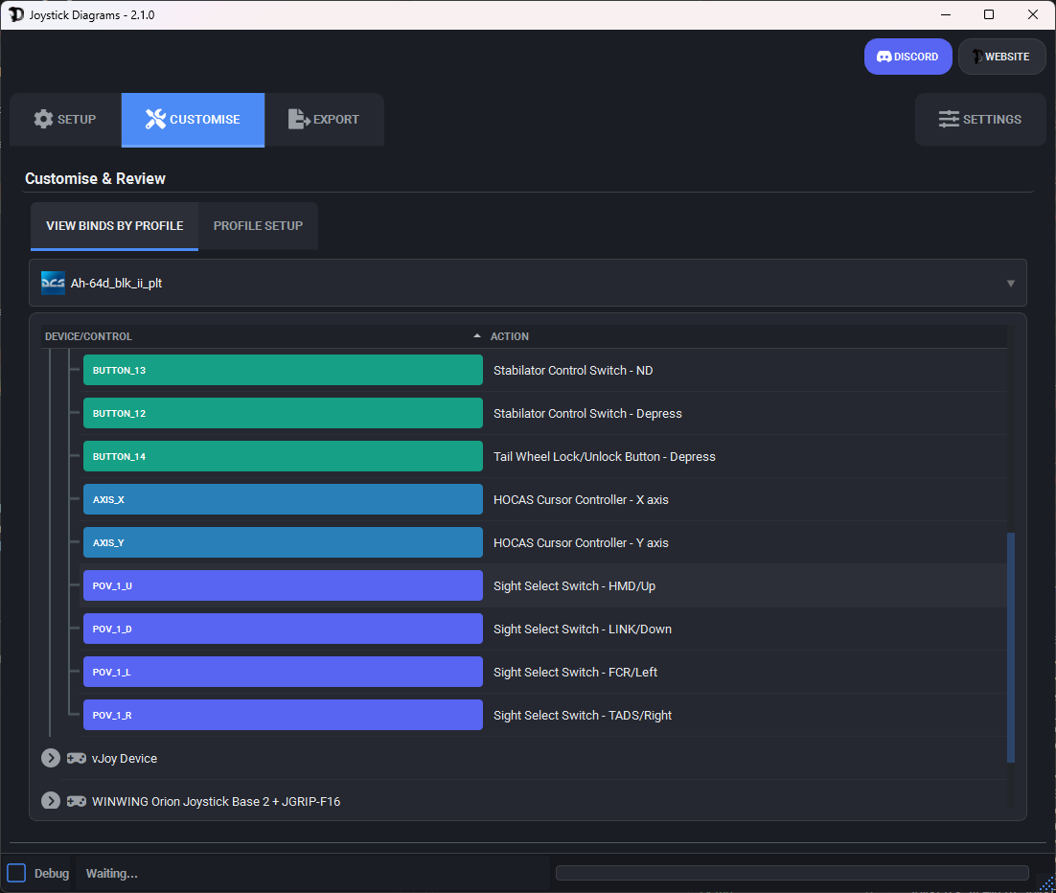This screenshot has height=893, width=1056.
Task: Expand the vJoy Device entry
Action: coord(50,758)
